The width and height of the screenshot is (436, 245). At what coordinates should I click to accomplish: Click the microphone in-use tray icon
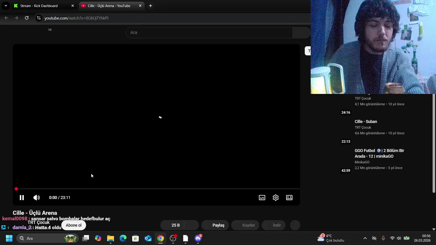coord(383,238)
